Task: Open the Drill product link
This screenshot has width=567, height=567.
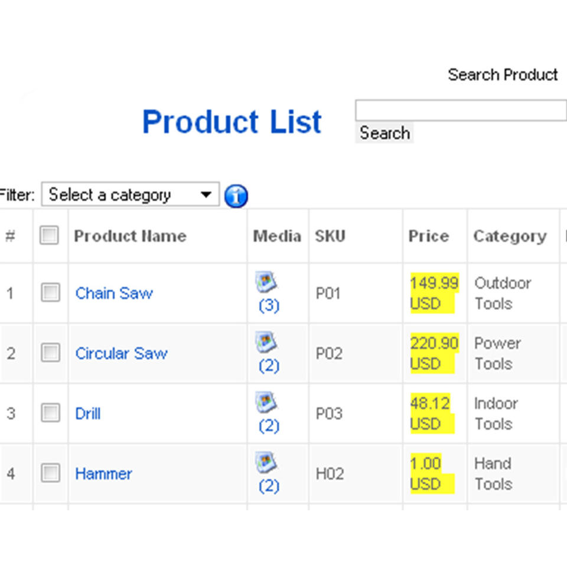Action: click(88, 413)
